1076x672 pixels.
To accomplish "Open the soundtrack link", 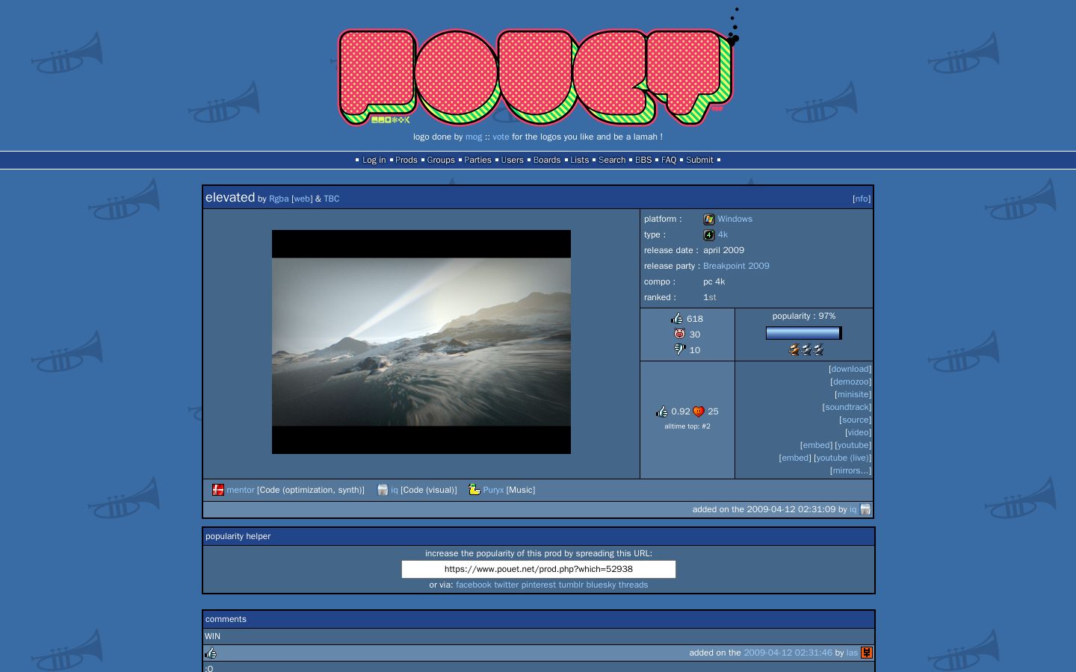I will point(847,407).
